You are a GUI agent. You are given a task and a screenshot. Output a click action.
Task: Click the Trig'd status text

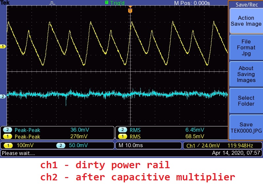(x=117, y=3)
